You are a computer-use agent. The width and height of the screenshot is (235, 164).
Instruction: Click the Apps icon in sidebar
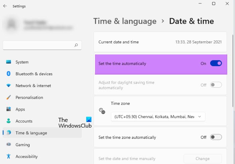(x=8, y=109)
